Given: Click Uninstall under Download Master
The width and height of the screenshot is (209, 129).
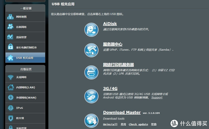Looking at the screenshot, I should click(110, 124).
